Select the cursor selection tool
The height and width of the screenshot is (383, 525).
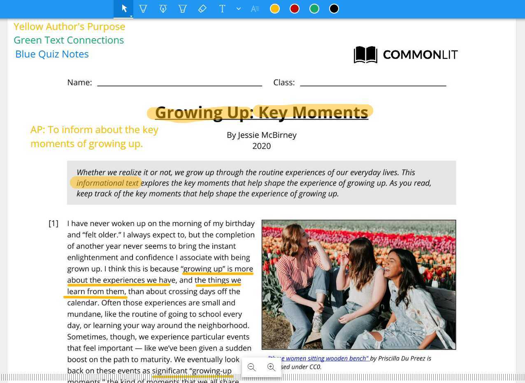coord(123,8)
